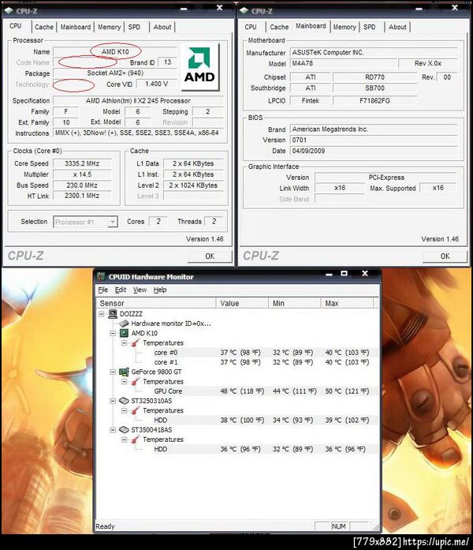
Task: Open SPD tab in left CPU-Z window
Action: (134, 27)
